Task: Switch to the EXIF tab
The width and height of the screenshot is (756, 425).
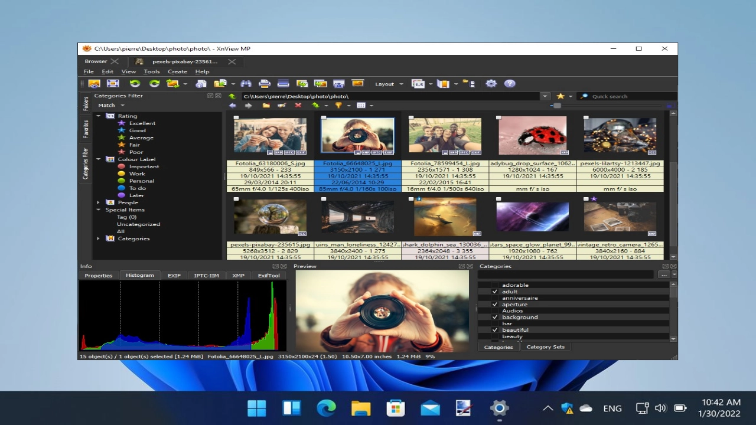Action: coord(174,276)
